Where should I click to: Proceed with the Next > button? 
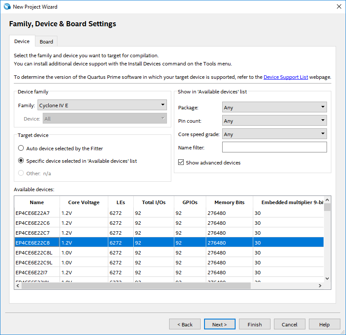[220, 324]
